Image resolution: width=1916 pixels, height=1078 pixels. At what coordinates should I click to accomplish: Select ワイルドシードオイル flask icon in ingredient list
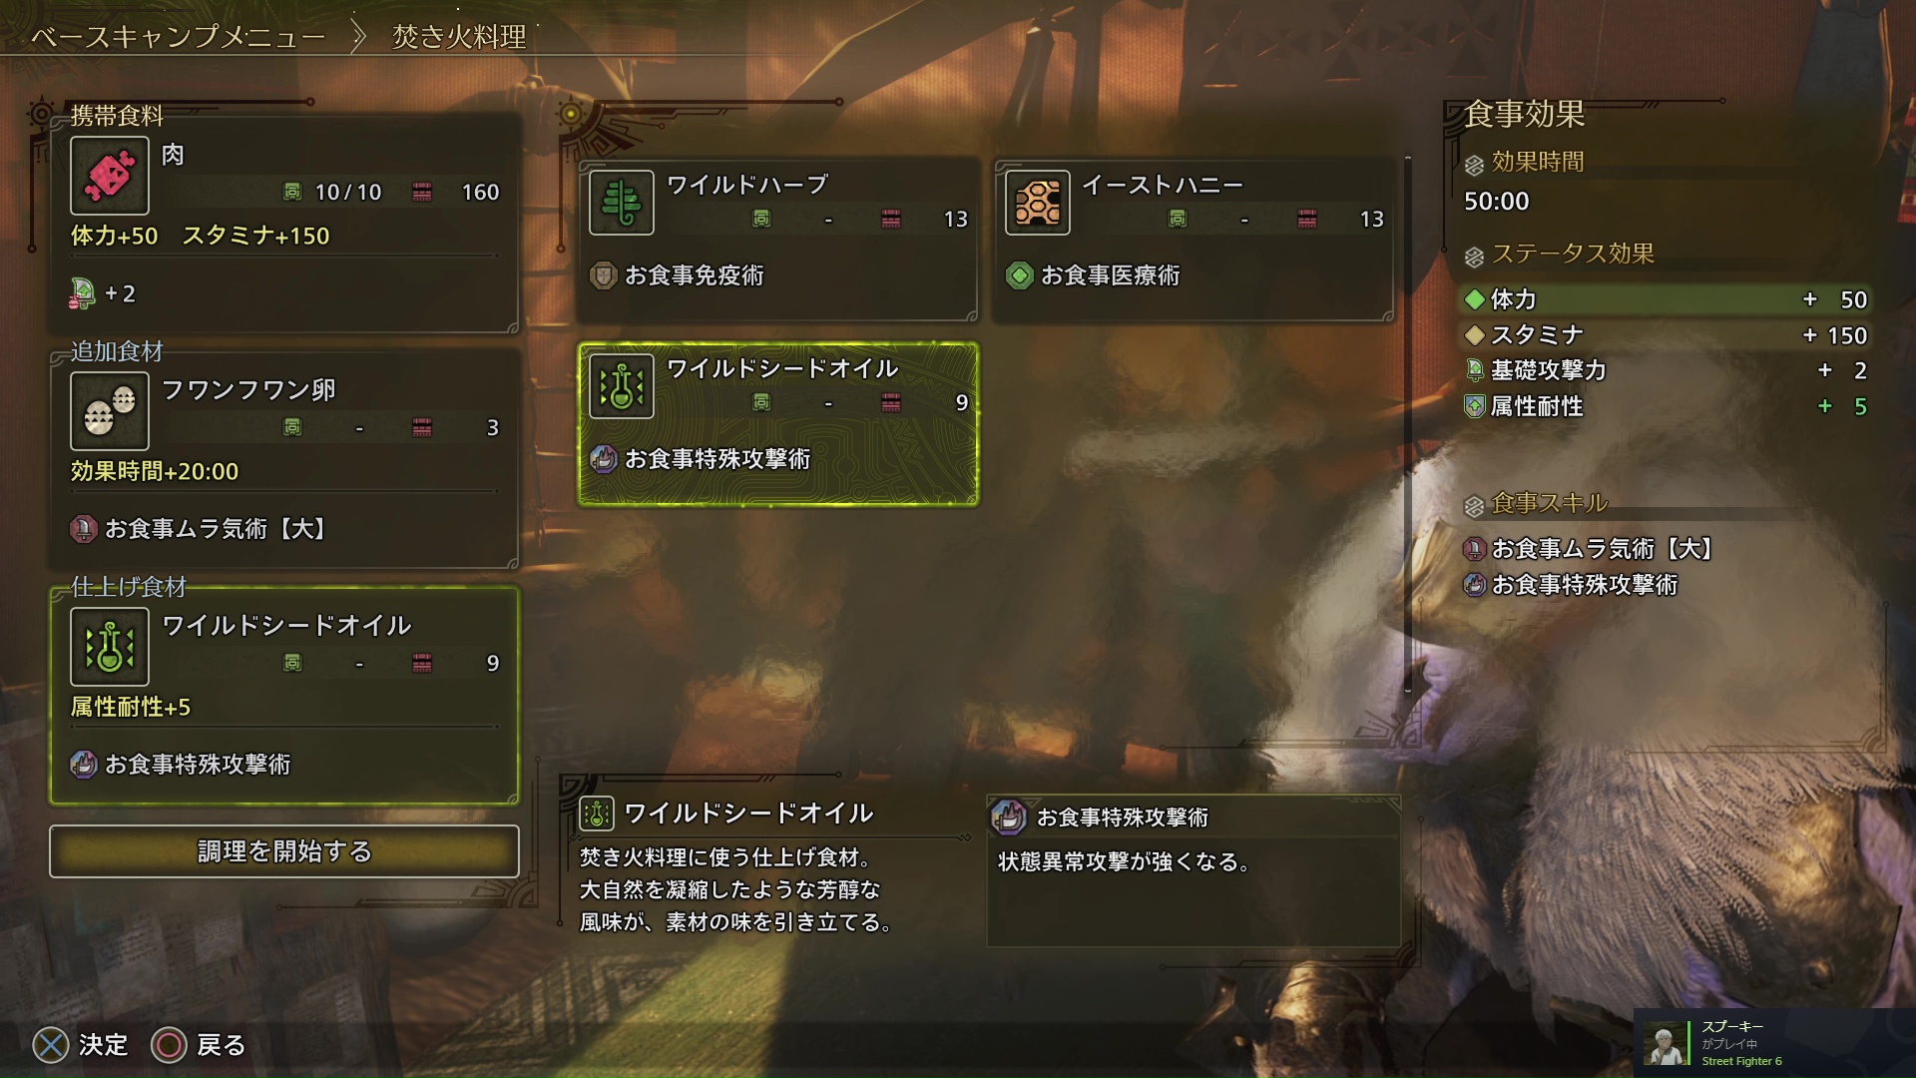[x=622, y=386]
